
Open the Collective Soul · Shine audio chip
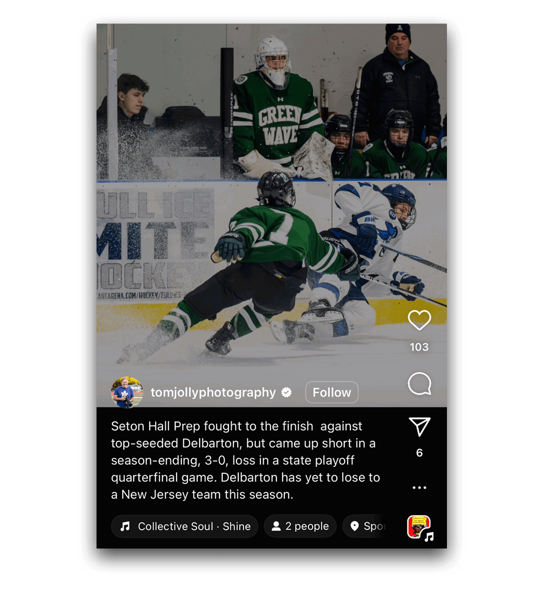coord(185,526)
